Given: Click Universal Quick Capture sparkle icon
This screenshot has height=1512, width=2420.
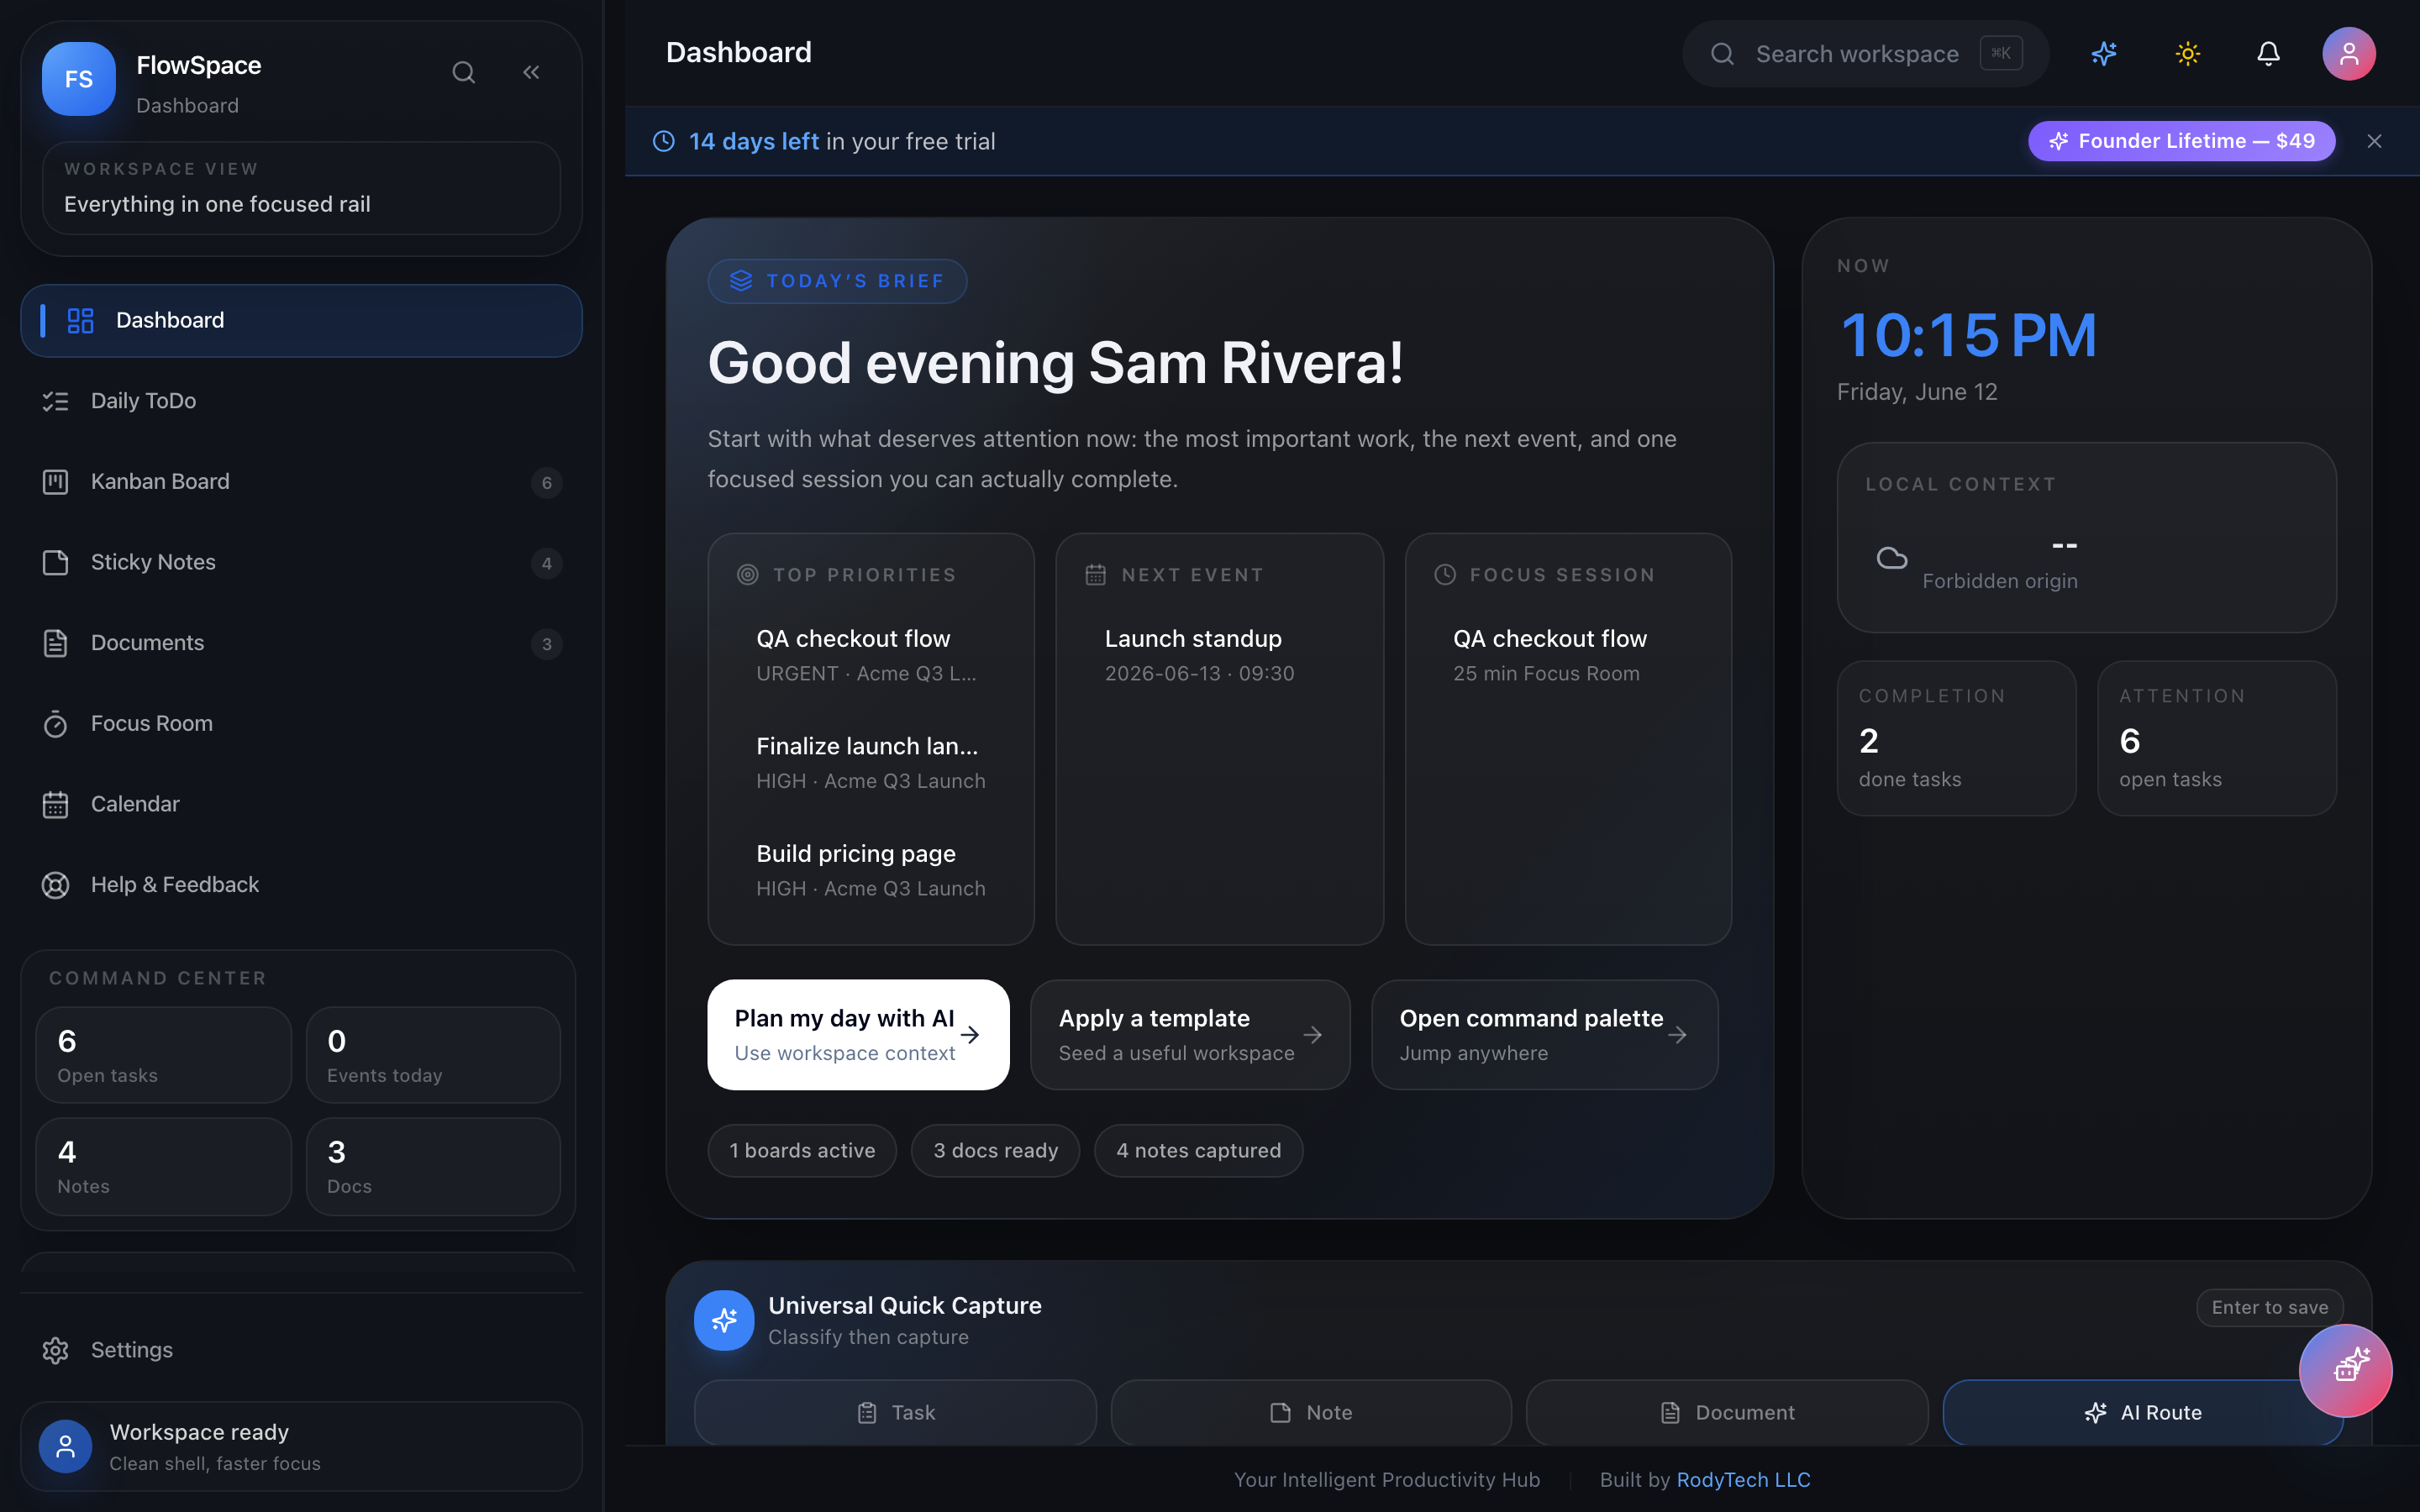Looking at the screenshot, I should click(x=724, y=1320).
